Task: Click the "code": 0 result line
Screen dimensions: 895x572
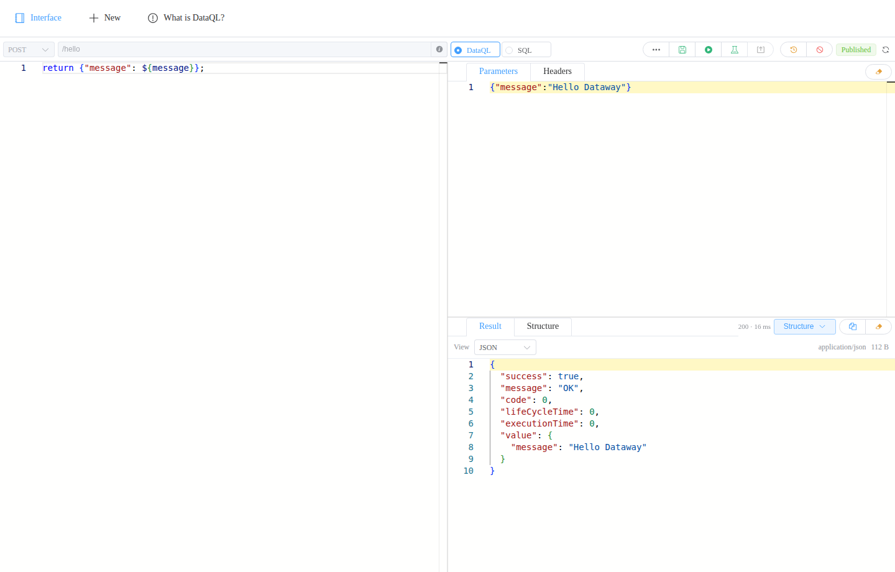Action: pos(526,400)
